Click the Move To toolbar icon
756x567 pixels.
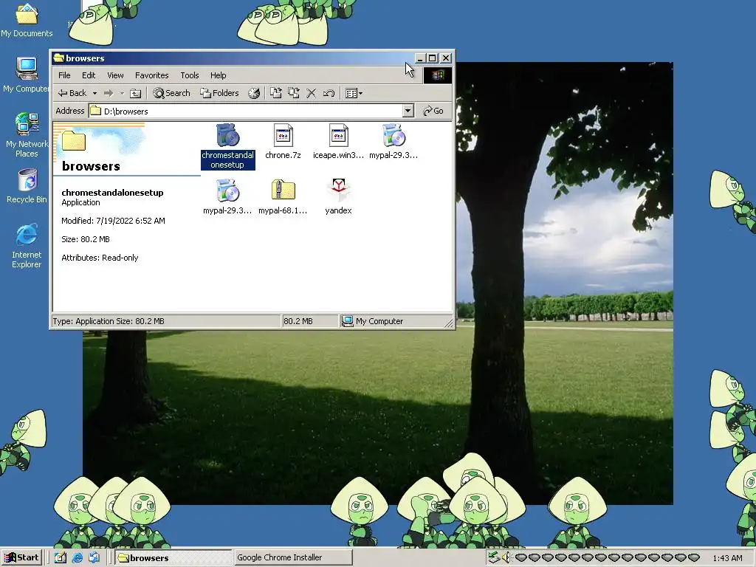275,93
